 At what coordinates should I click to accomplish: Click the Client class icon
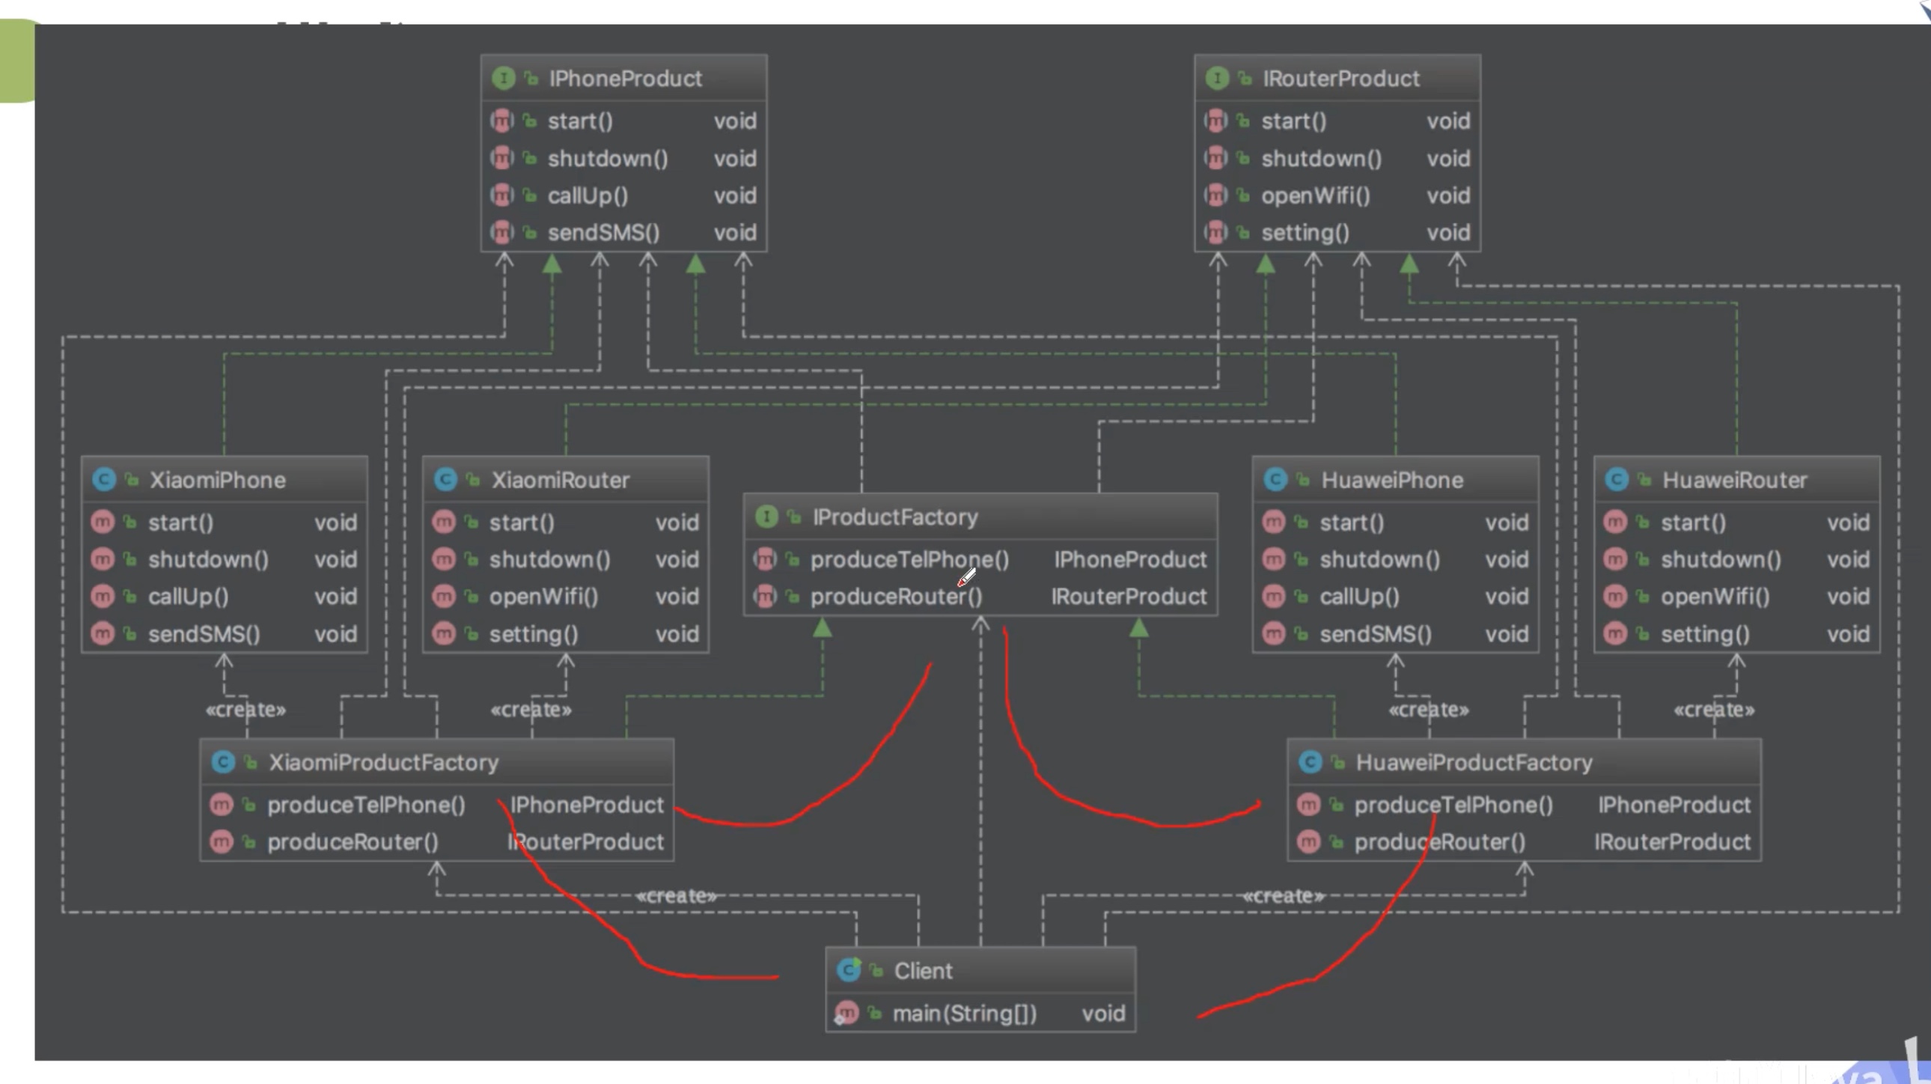(x=848, y=970)
